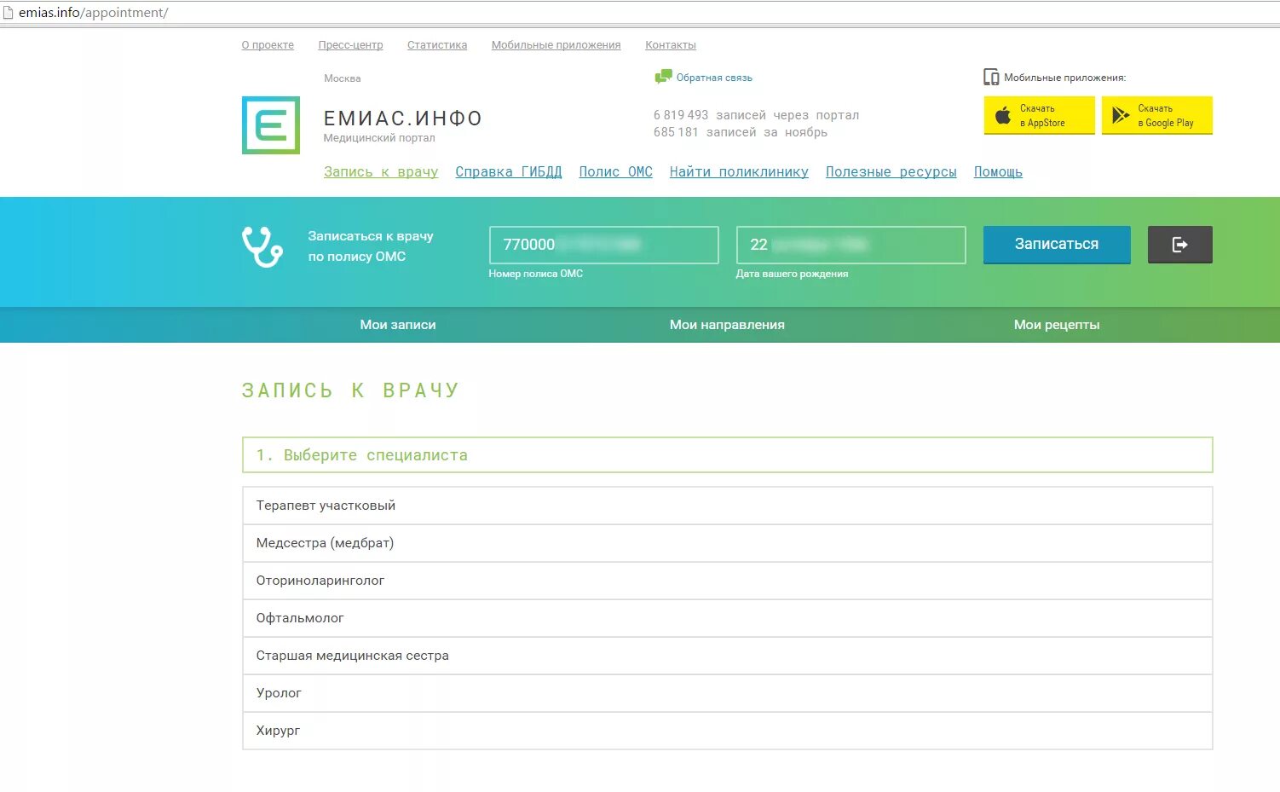Image resolution: width=1280 pixels, height=792 pixels.
Task: Click the 'Обратная связь' link
Action: (x=714, y=78)
